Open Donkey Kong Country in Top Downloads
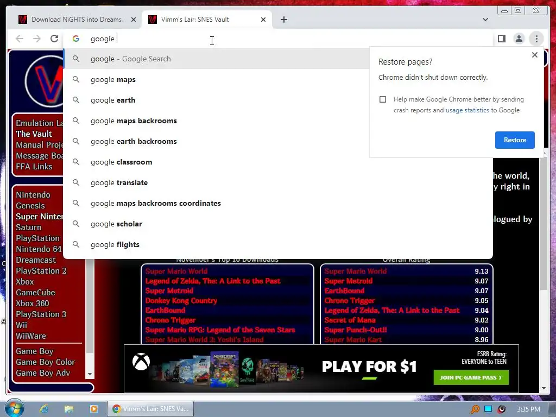 point(181,301)
